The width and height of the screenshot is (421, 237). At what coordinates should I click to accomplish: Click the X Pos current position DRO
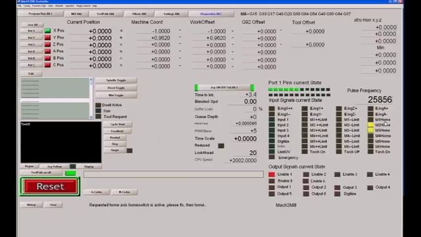91,31
